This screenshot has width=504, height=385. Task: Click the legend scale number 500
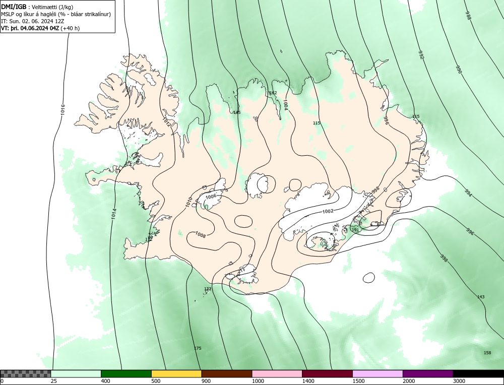point(156,381)
